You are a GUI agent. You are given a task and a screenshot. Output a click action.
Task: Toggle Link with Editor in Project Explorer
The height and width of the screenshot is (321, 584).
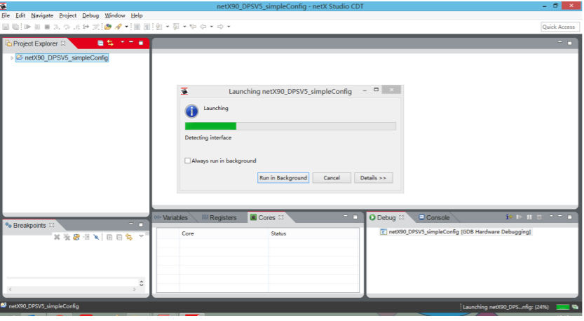pyautogui.click(x=110, y=43)
